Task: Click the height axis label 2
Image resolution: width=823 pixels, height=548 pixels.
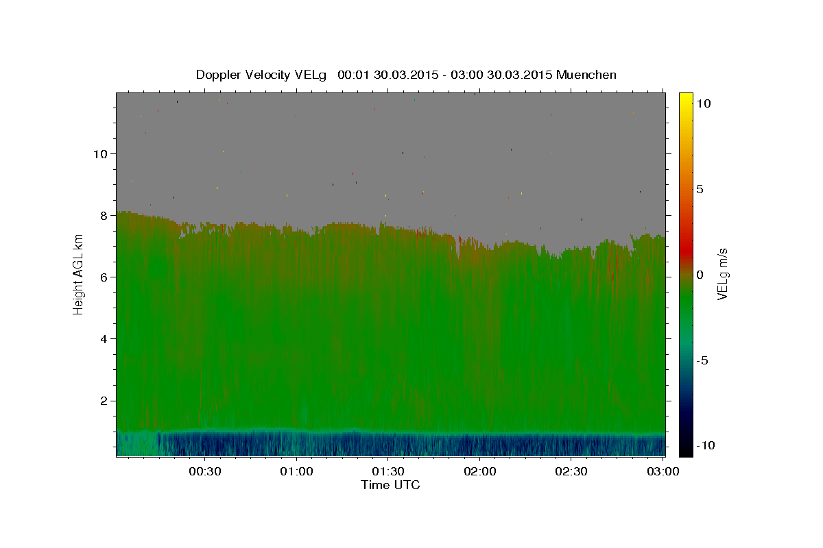Action: coord(104,401)
